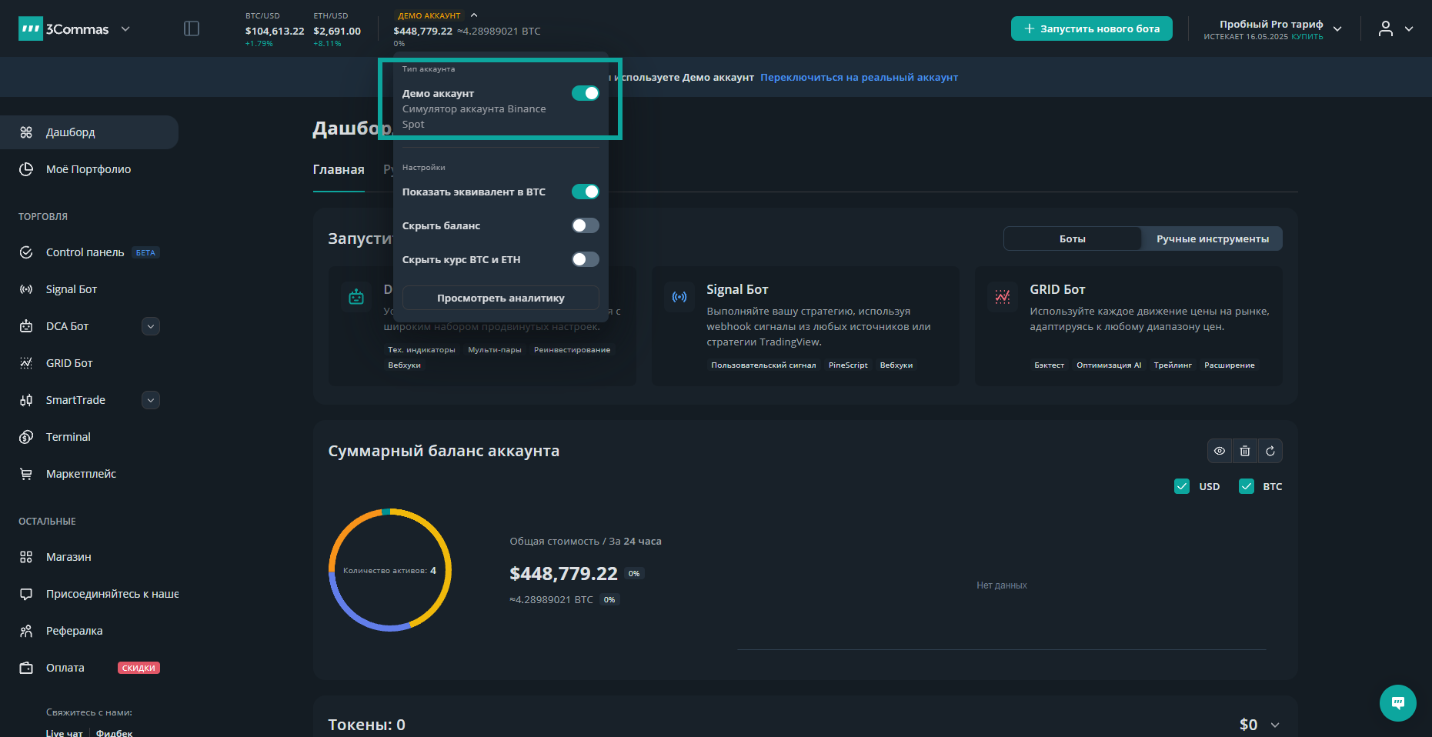The width and height of the screenshot is (1432, 737).
Task: Disable Демо аккаунт toggle
Action: (x=586, y=93)
